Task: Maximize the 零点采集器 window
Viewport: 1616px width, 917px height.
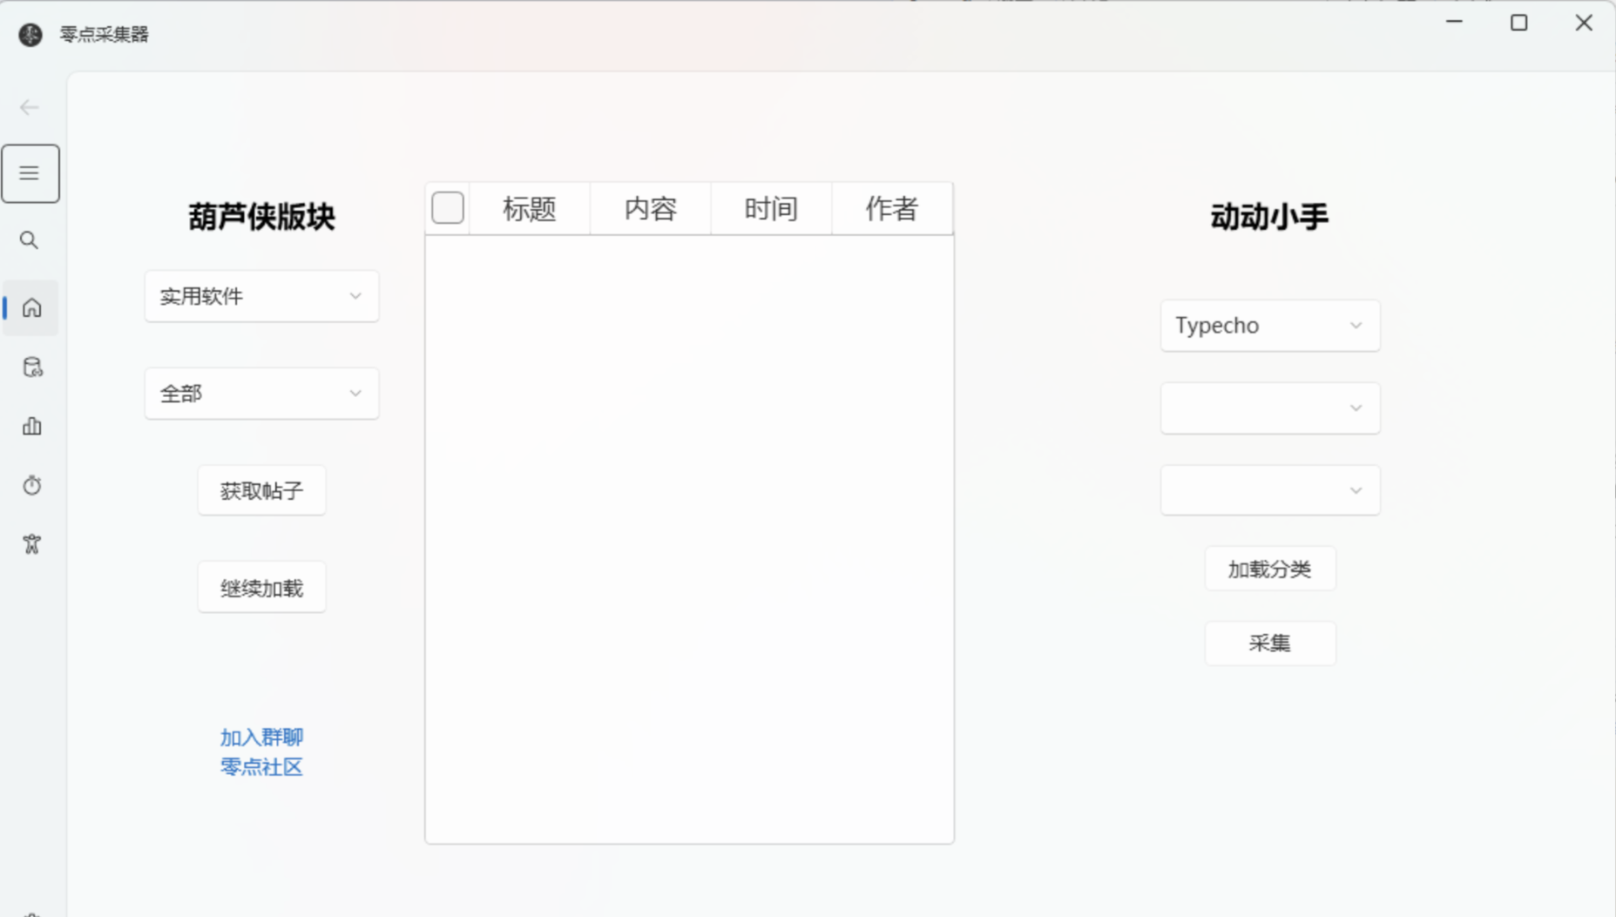Action: (x=1518, y=23)
